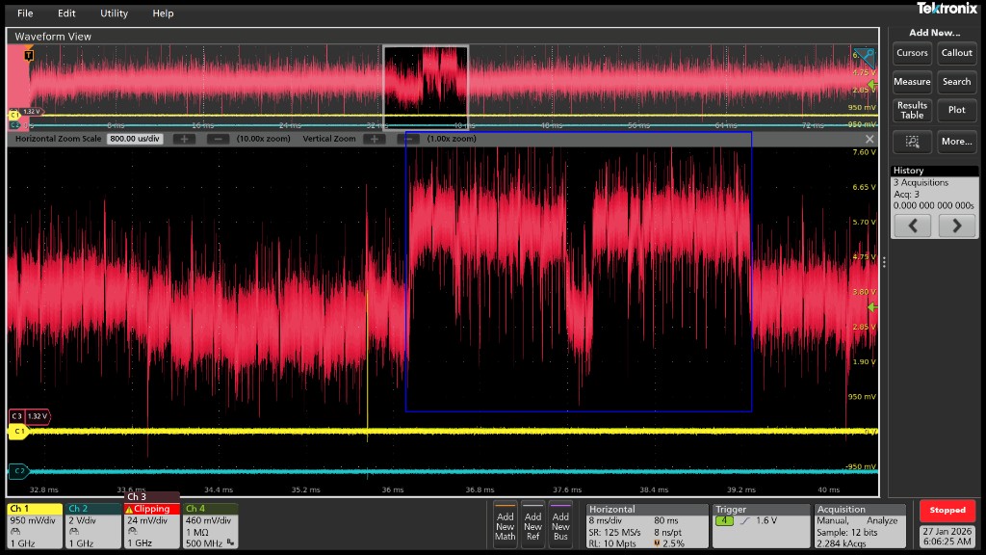Click the Acq: 3 label
Image resolution: width=986 pixels, height=555 pixels.
click(x=906, y=195)
